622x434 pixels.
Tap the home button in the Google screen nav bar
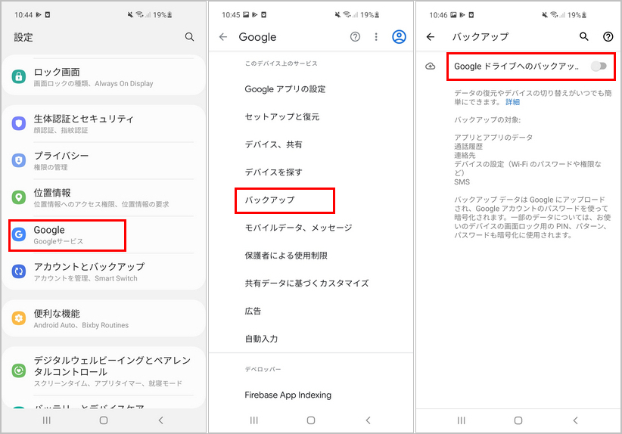click(311, 420)
